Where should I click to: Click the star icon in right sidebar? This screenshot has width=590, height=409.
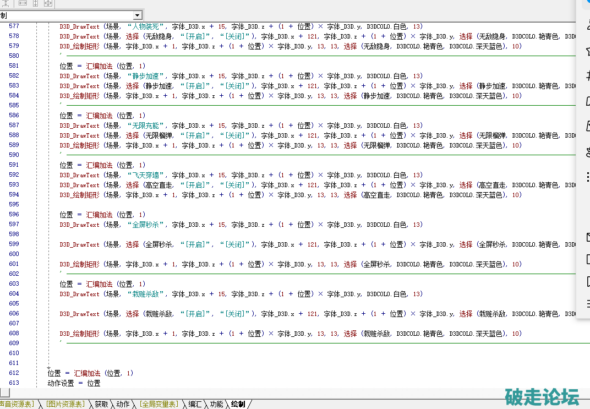click(x=587, y=51)
